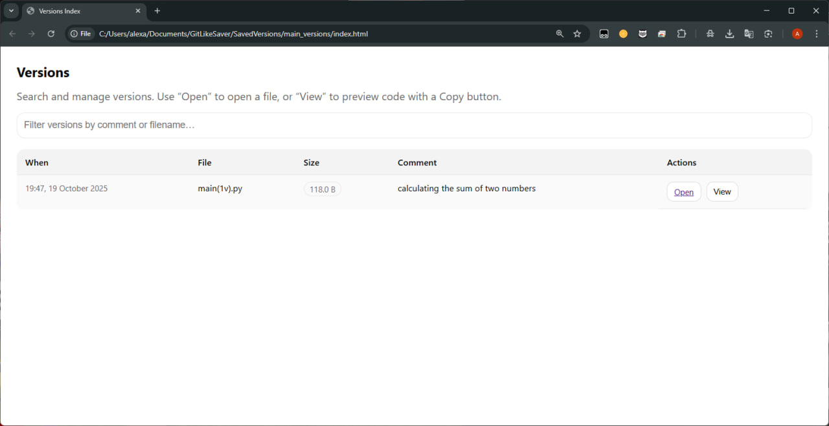Click the Downloads arrow icon
Image resolution: width=829 pixels, height=426 pixels.
(x=729, y=34)
